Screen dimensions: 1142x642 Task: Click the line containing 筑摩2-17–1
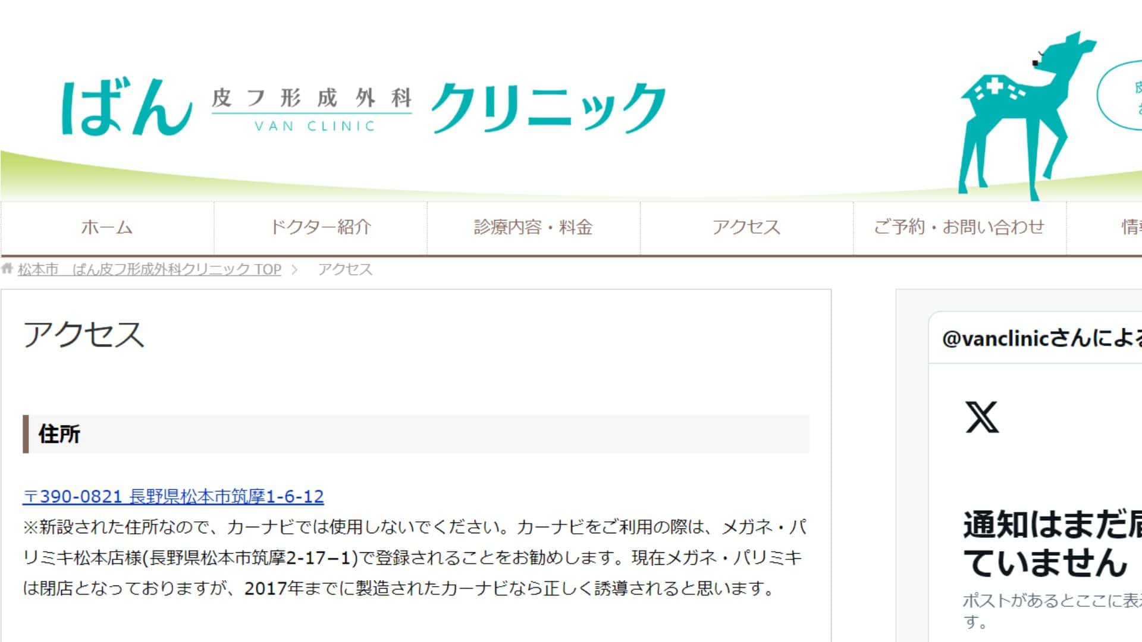coord(413,558)
